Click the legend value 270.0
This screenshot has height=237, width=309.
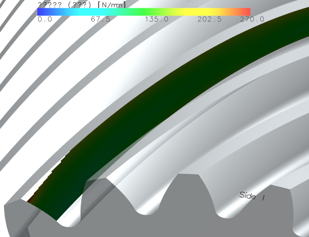tap(252, 19)
